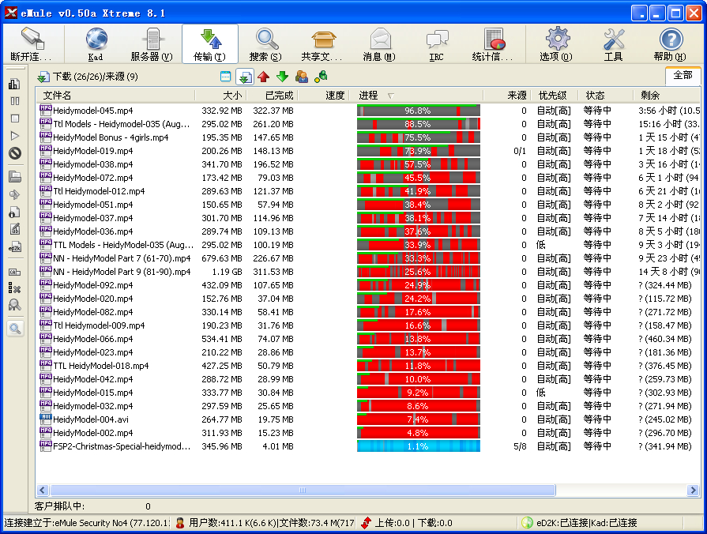The image size is (707, 534).
Task: Click the Disconnect (断开连) toolbar button
Action: point(31,44)
